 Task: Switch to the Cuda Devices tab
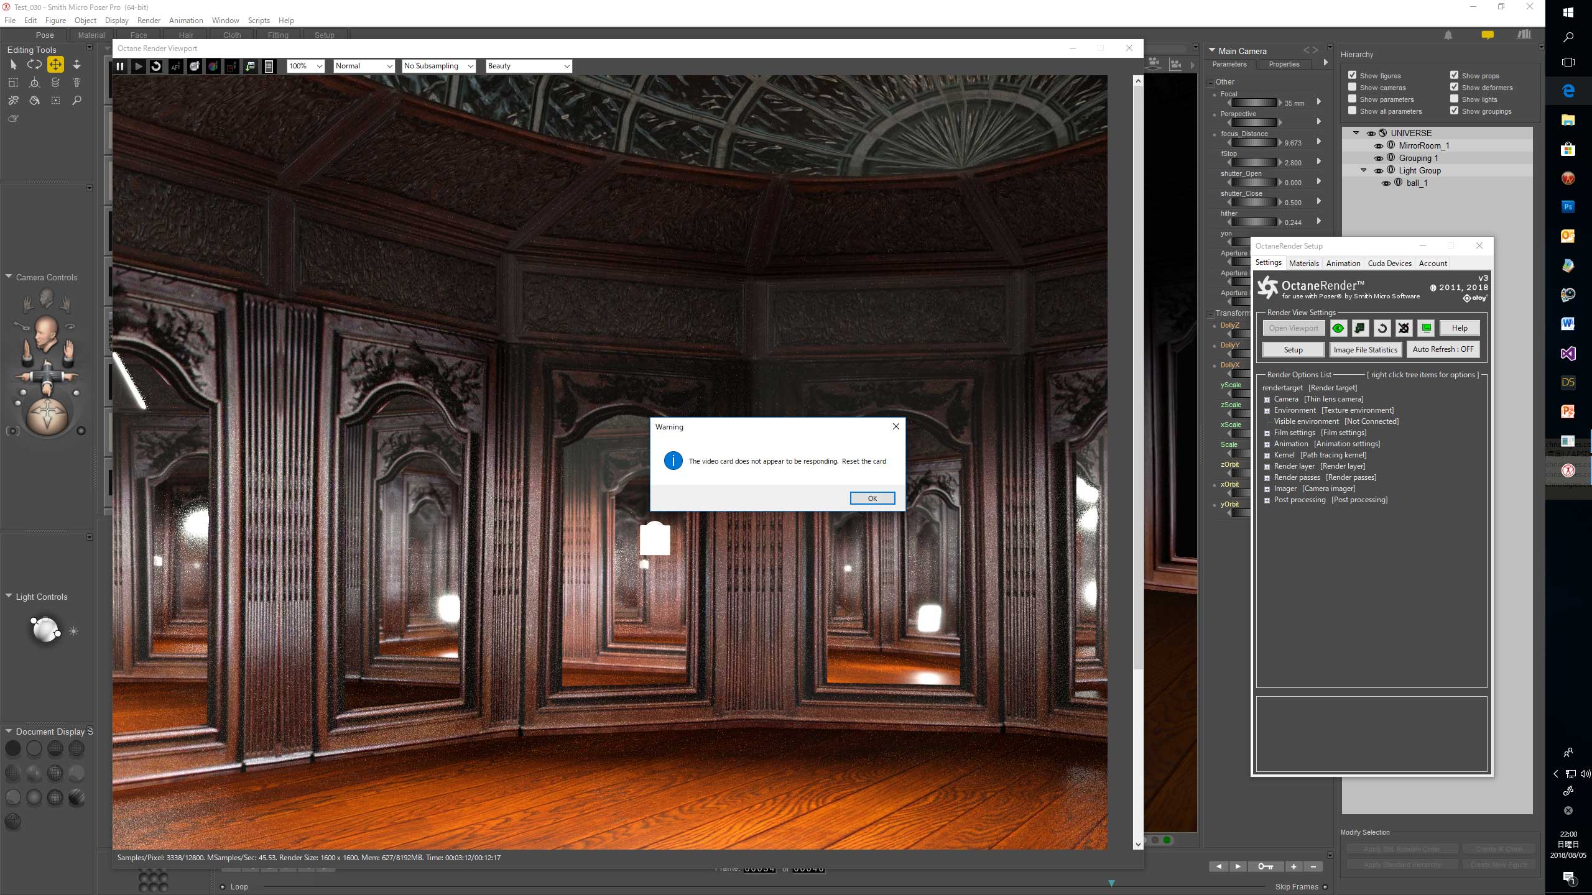(1389, 264)
